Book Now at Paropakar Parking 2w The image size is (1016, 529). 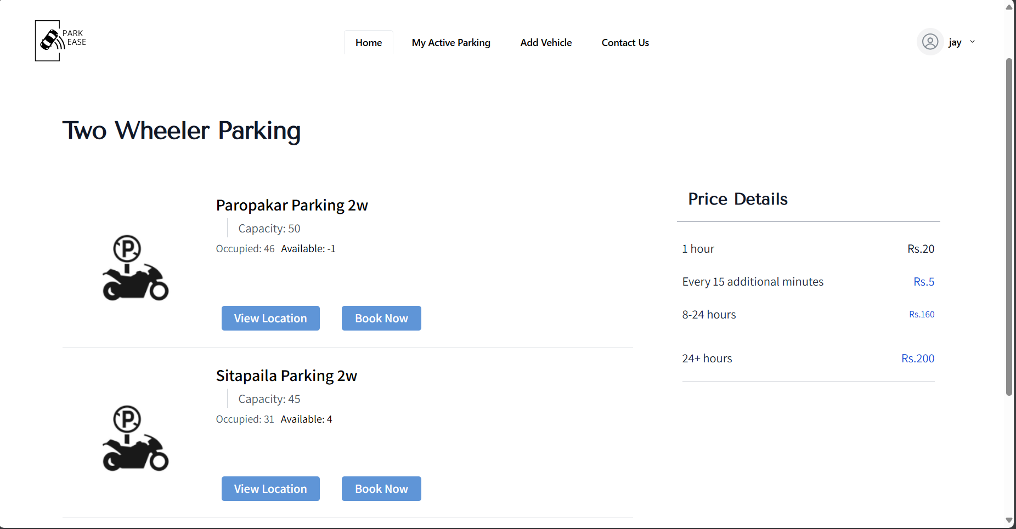coord(381,318)
